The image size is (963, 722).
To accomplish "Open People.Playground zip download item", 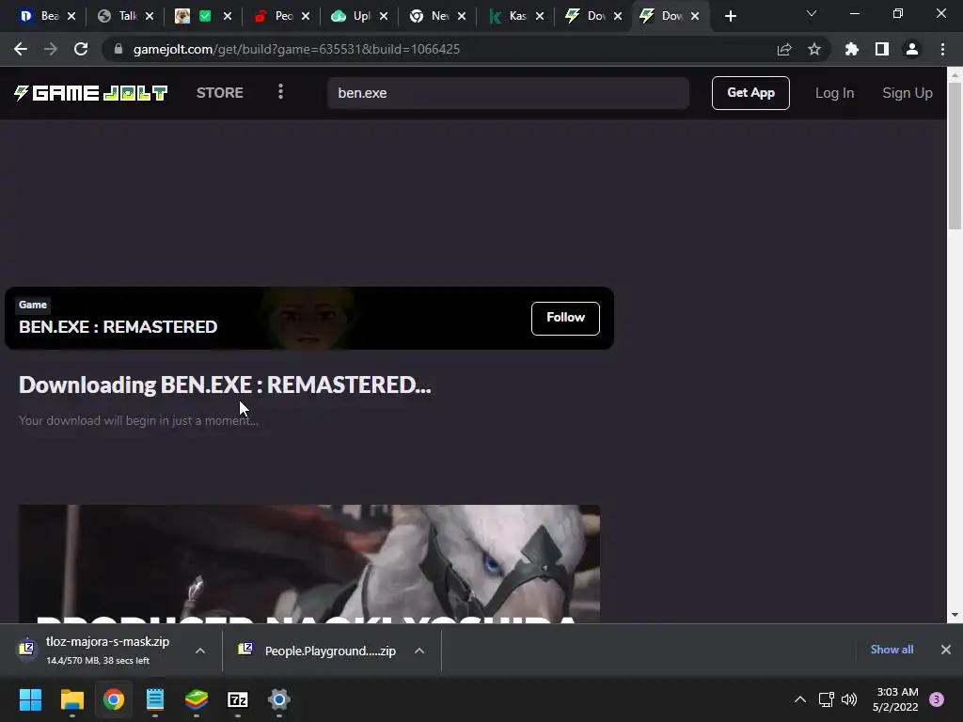I will point(320,651).
